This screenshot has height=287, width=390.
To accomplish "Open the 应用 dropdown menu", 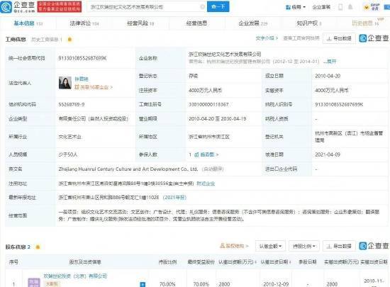I will tap(296, 7).
